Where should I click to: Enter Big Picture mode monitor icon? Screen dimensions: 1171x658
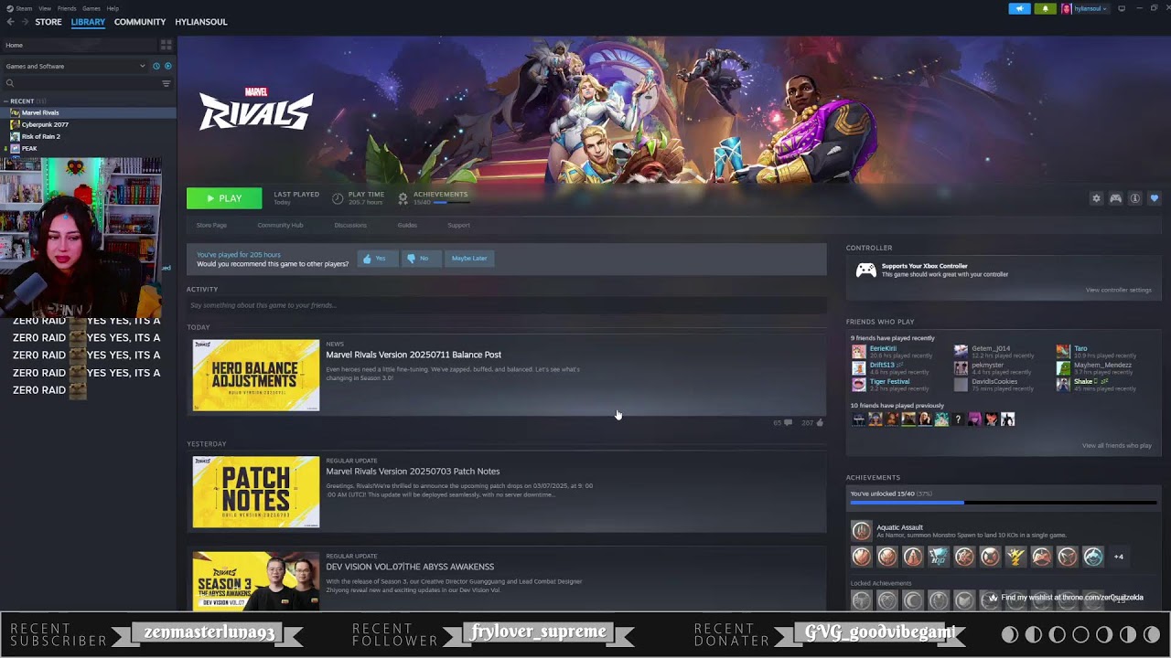[x=1122, y=8]
